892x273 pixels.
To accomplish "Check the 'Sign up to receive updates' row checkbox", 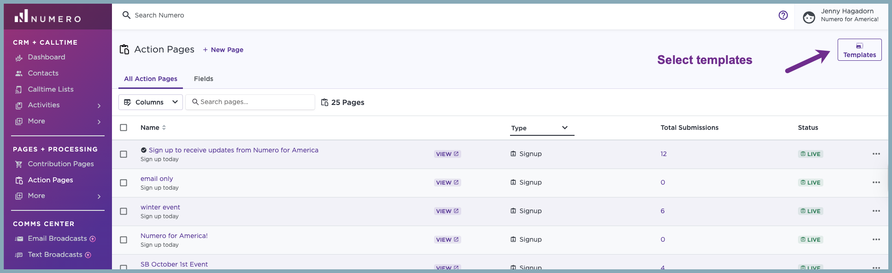I will [x=123, y=154].
